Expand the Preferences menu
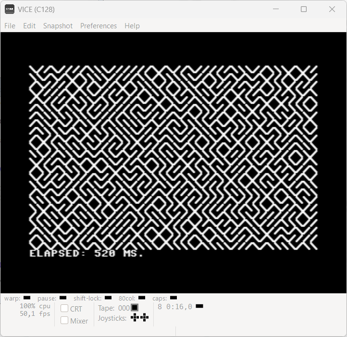The image size is (347, 337). [98, 26]
